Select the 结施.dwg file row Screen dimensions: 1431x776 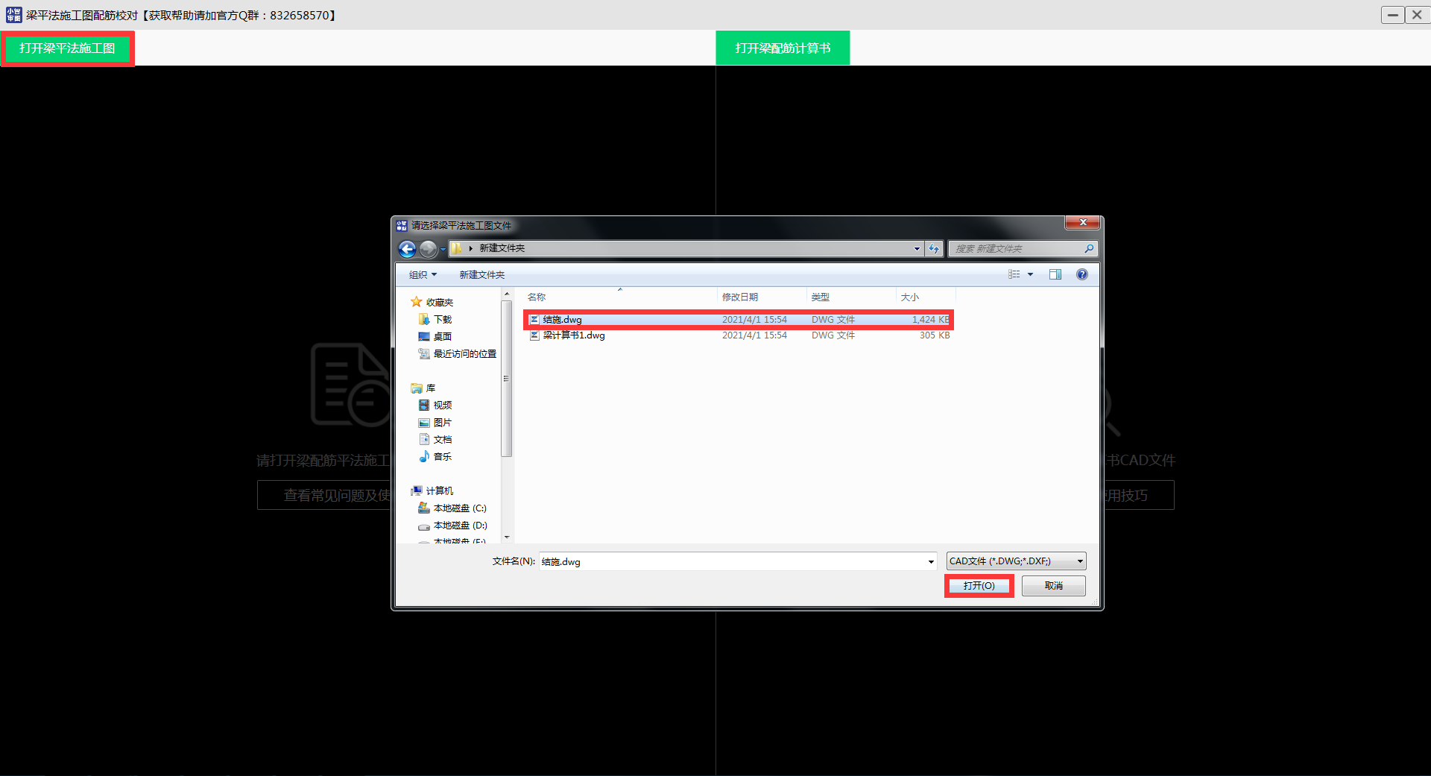click(x=739, y=320)
